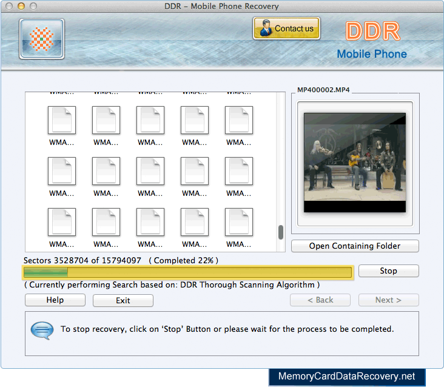Viewport: 444px width, 387px height.
Task: Select fourth WMA file in the bottom row
Action: (x=195, y=227)
